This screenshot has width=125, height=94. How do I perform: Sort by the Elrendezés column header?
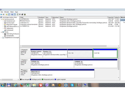[41, 17]
